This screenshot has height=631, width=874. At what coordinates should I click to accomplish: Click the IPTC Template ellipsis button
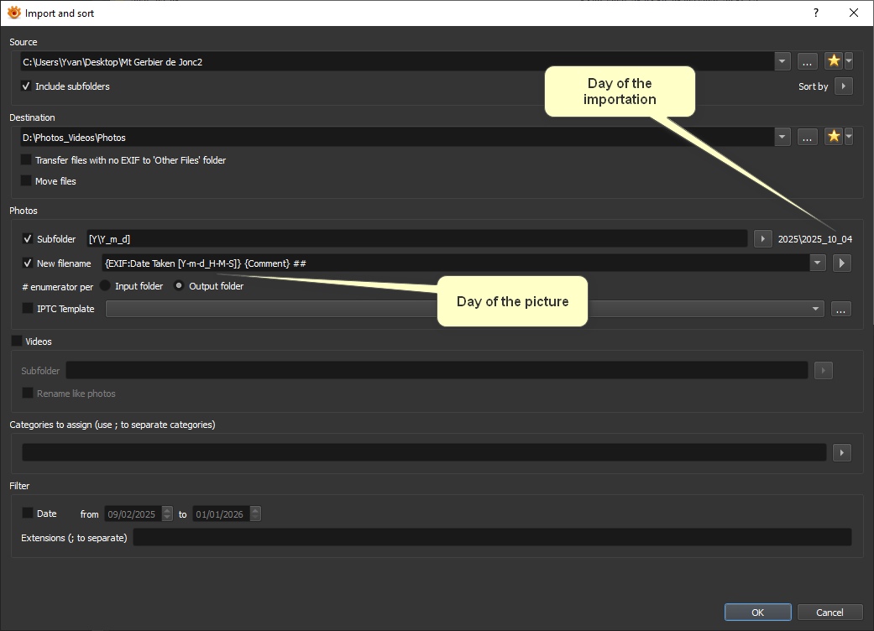pos(840,309)
